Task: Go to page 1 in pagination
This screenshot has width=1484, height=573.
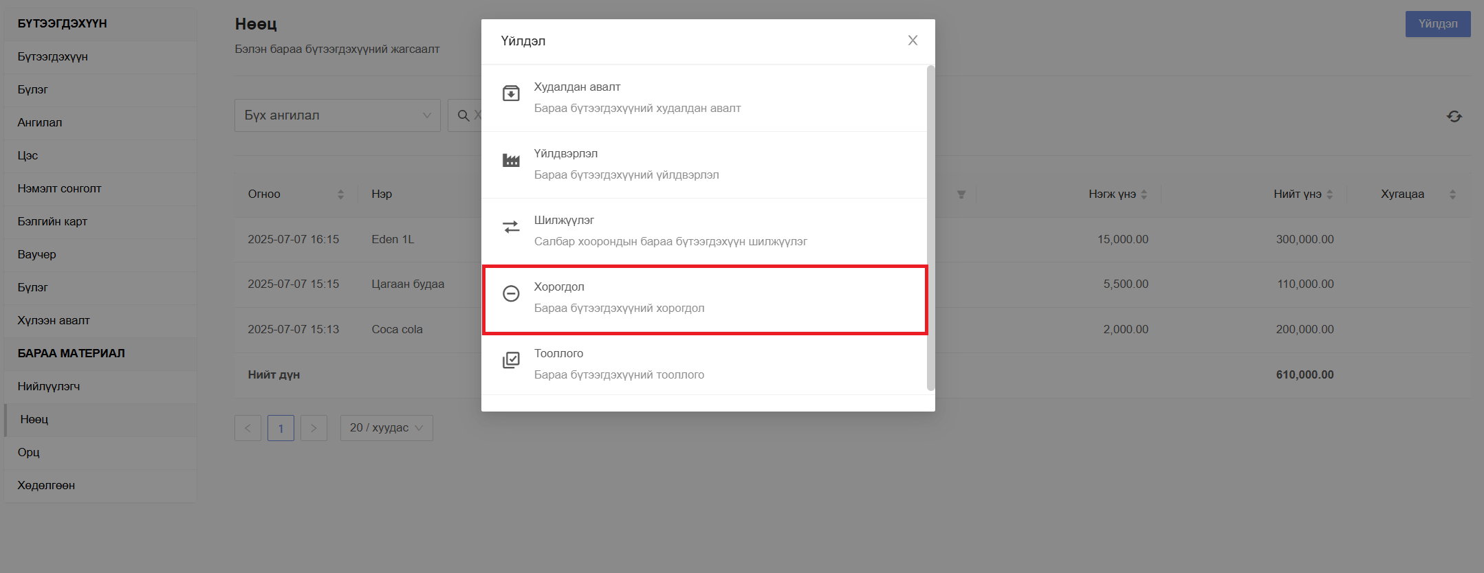Action: (281, 428)
